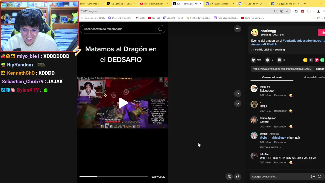Mute video with speaker icon

coord(237,177)
